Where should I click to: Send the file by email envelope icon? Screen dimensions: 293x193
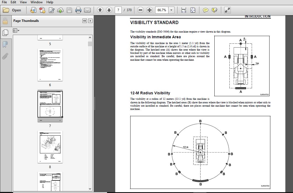[87, 10]
